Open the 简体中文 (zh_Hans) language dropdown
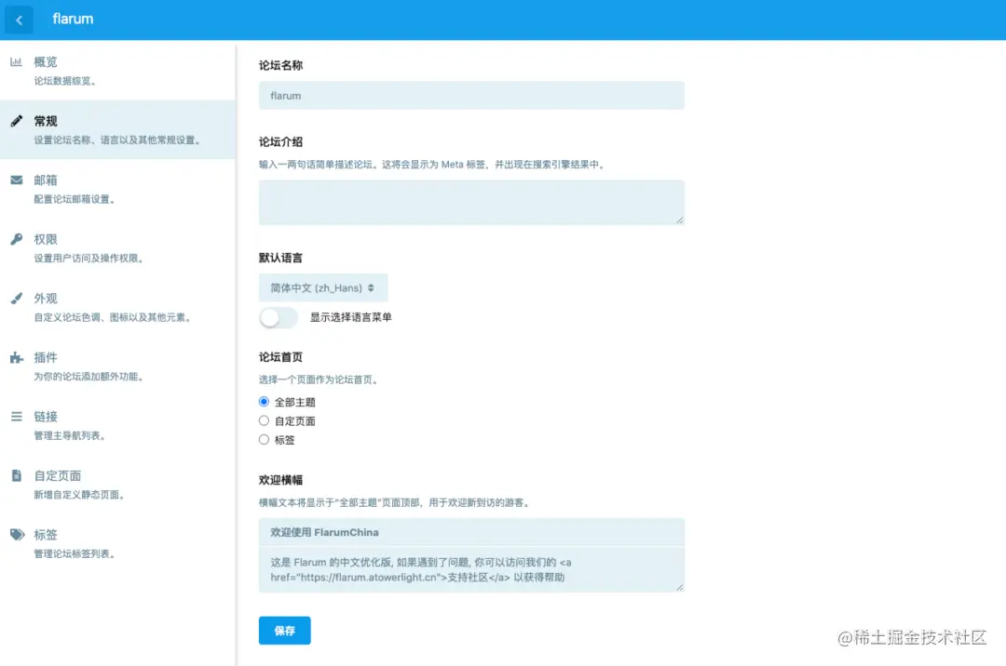 coord(323,287)
